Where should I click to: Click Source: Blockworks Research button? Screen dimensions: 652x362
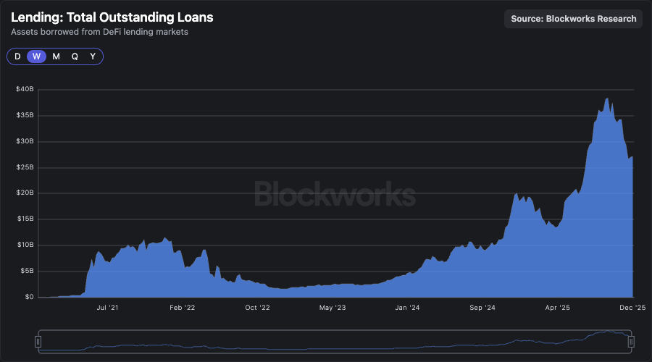click(x=573, y=19)
